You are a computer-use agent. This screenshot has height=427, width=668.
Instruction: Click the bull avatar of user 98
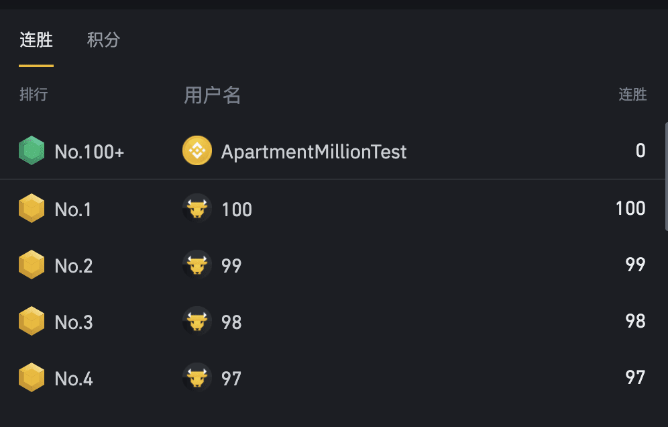click(197, 321)
